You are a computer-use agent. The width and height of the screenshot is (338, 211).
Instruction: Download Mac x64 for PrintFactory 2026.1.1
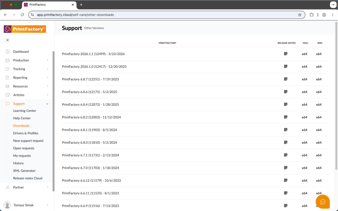tap(304, 54)
